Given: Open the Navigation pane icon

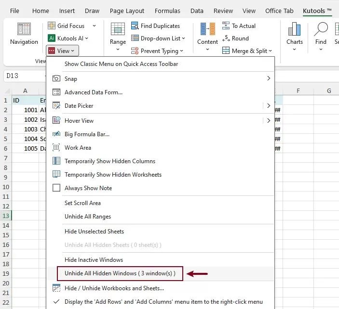Looking at the screenshot, I should [24, 29].
